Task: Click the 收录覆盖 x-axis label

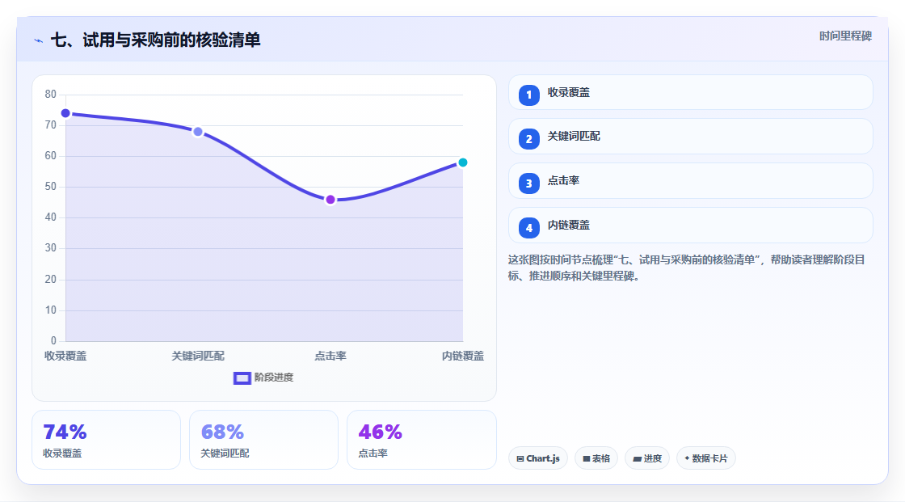Action: click(x=65, y=356)
